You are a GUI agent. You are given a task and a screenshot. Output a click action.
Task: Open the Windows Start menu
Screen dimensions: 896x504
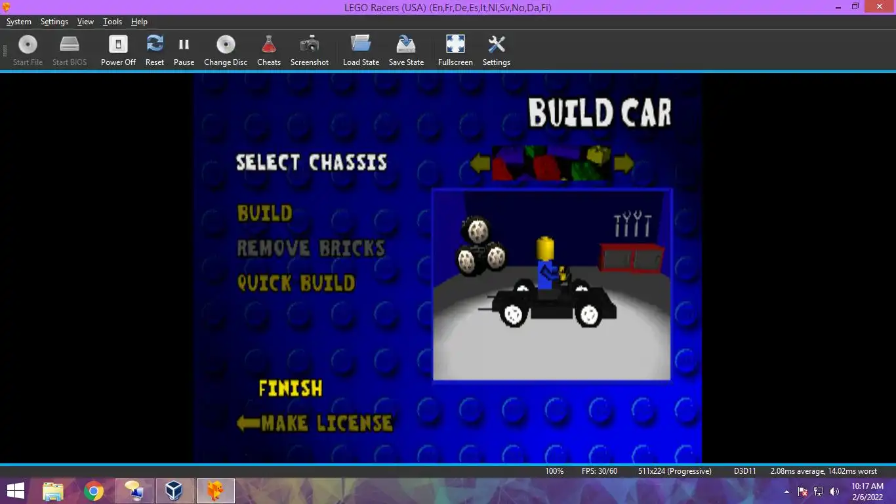coord(16,491)
